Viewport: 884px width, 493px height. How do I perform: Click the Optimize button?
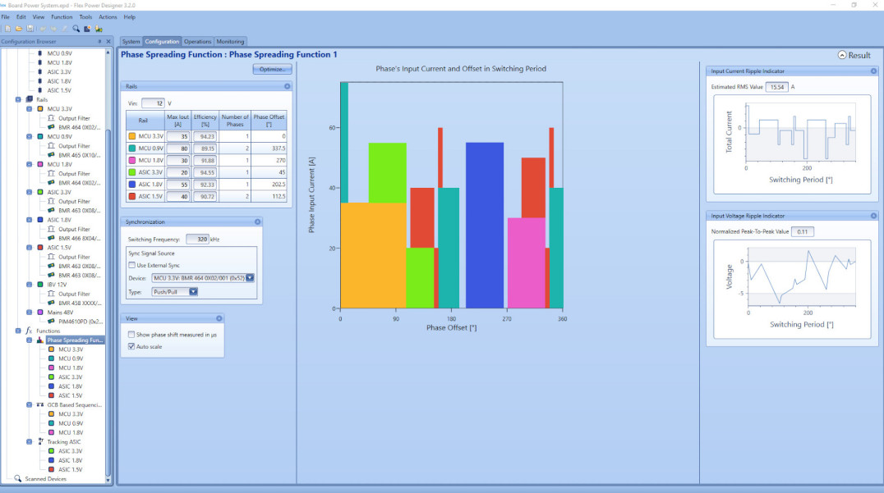[x=272, y=70]
